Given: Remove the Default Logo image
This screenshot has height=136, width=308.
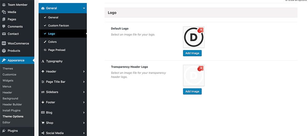Looking at the screenshot, I should (x=201, y=30).
